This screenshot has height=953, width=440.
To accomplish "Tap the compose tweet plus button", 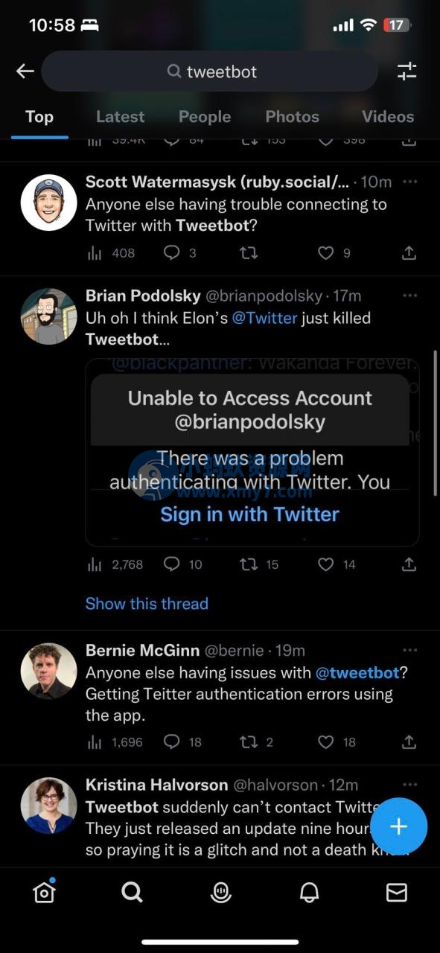I will coord(399,826).
